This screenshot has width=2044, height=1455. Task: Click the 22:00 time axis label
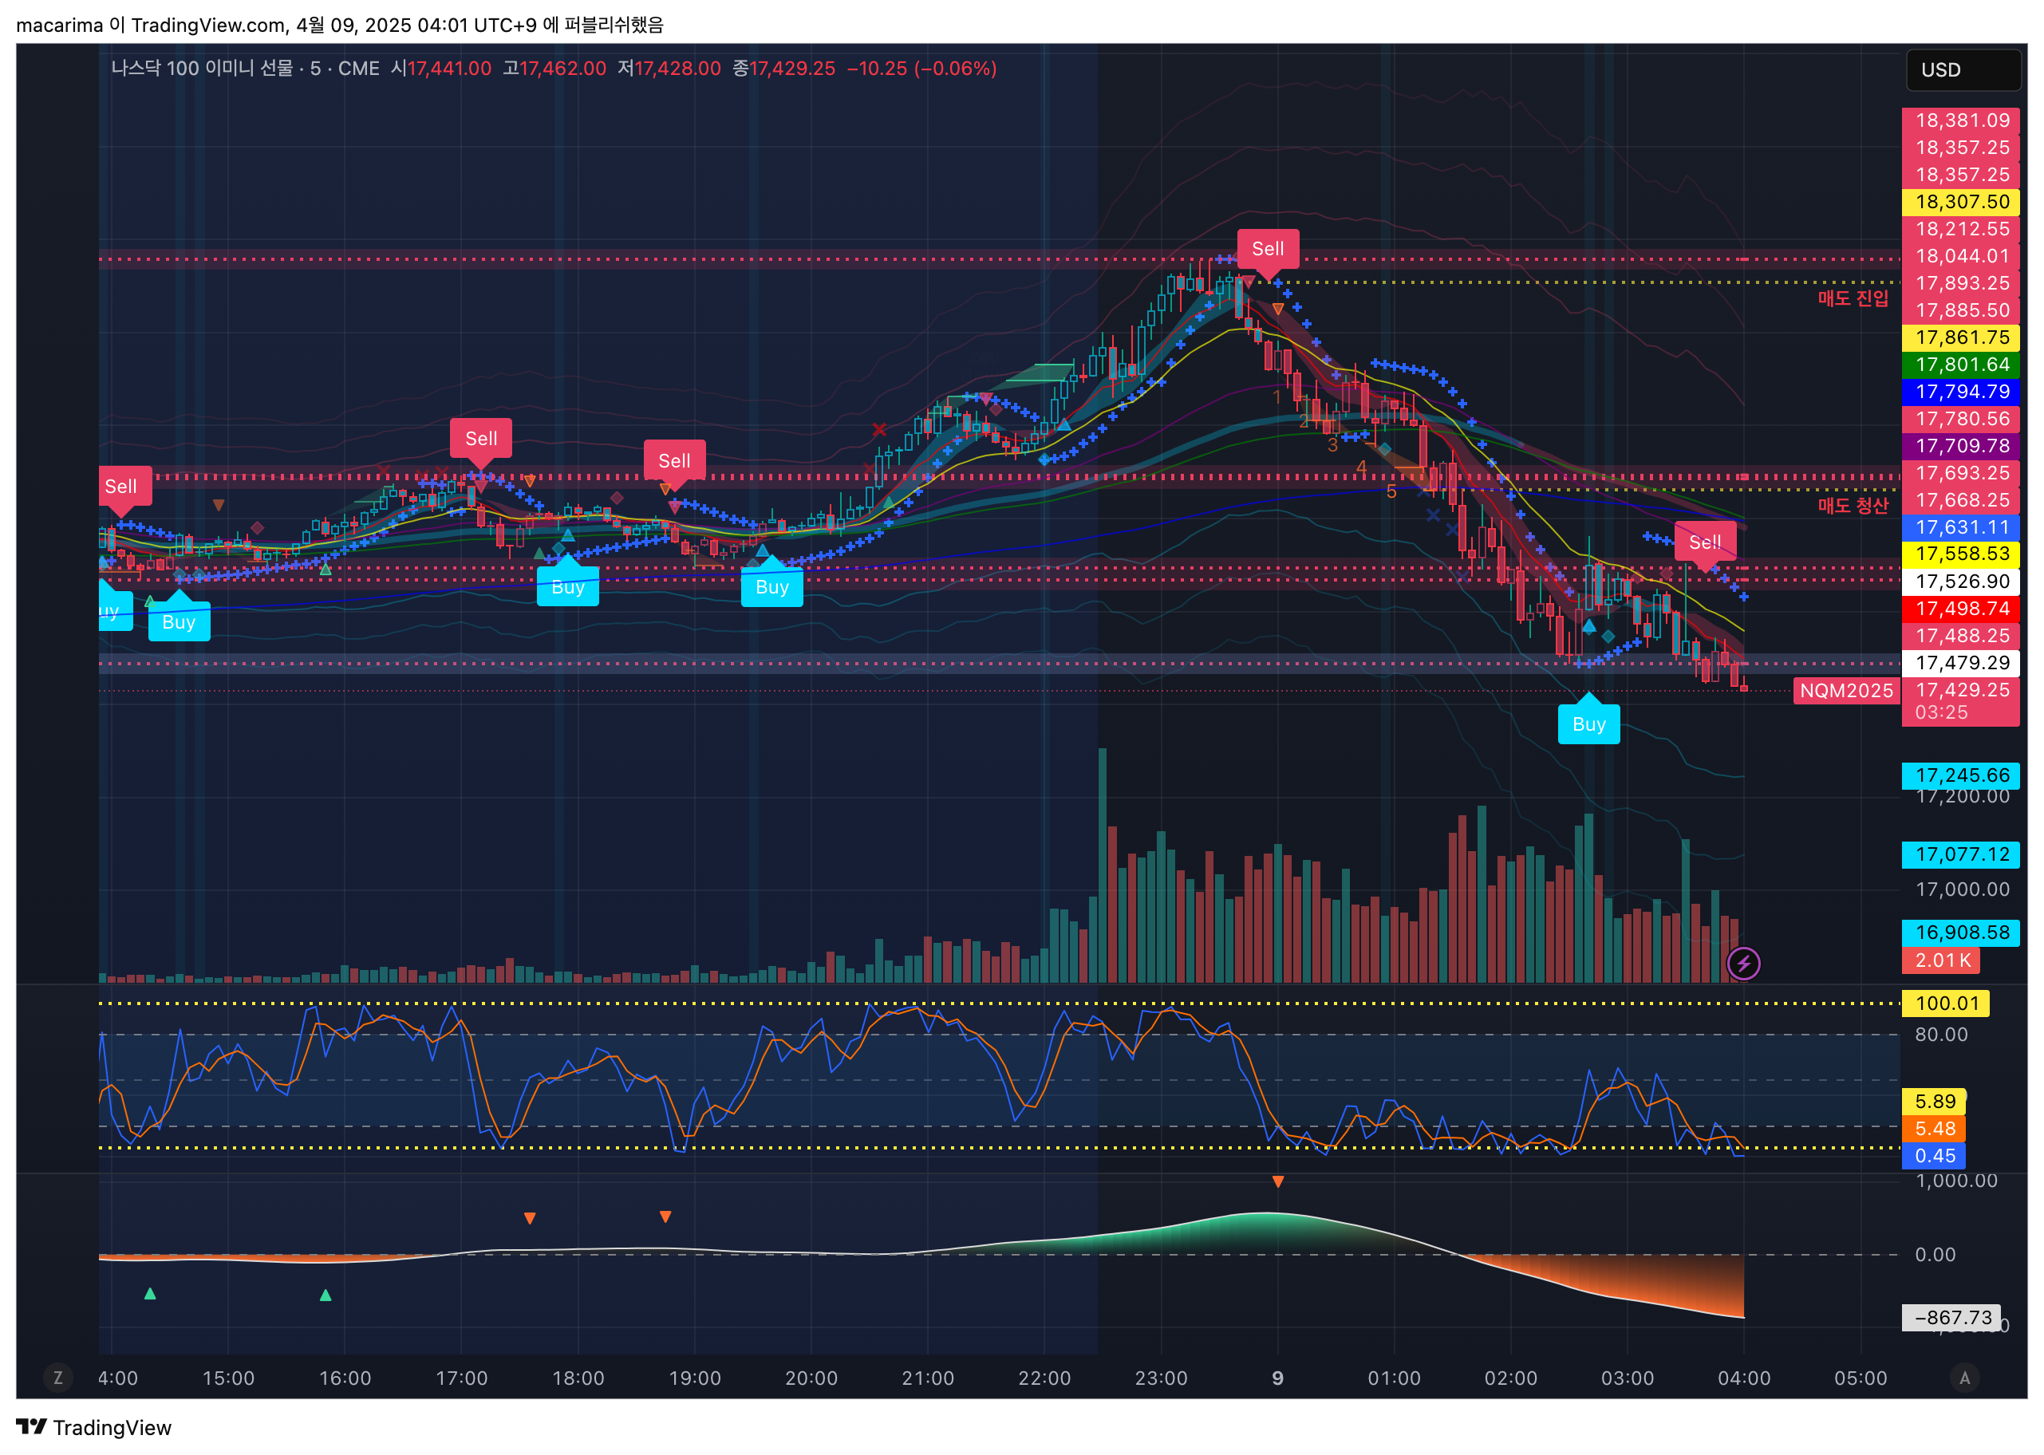click(x=1044, y=1378)
